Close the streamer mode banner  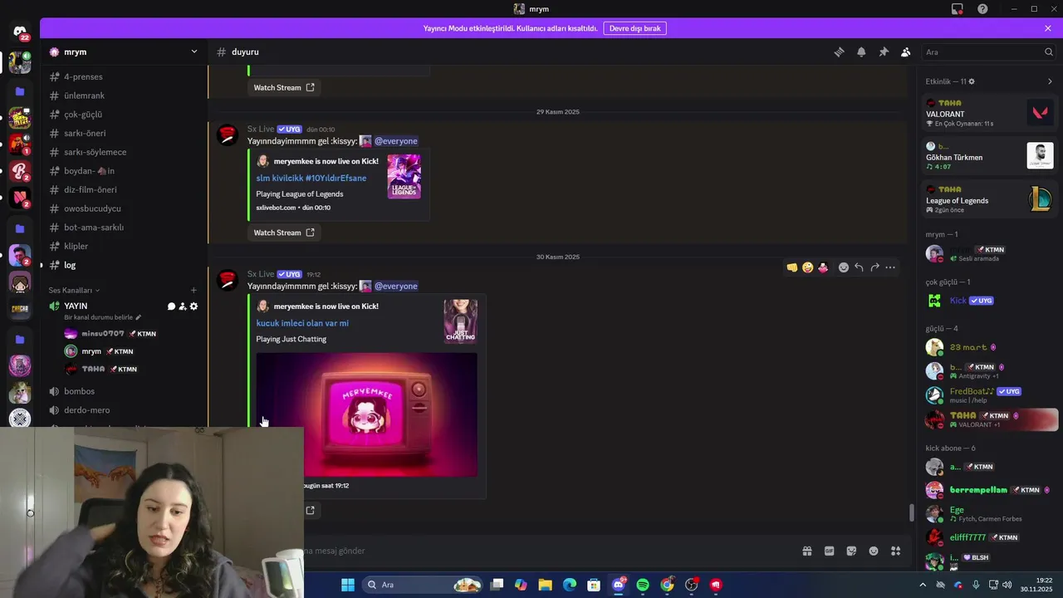[1048, 28]
